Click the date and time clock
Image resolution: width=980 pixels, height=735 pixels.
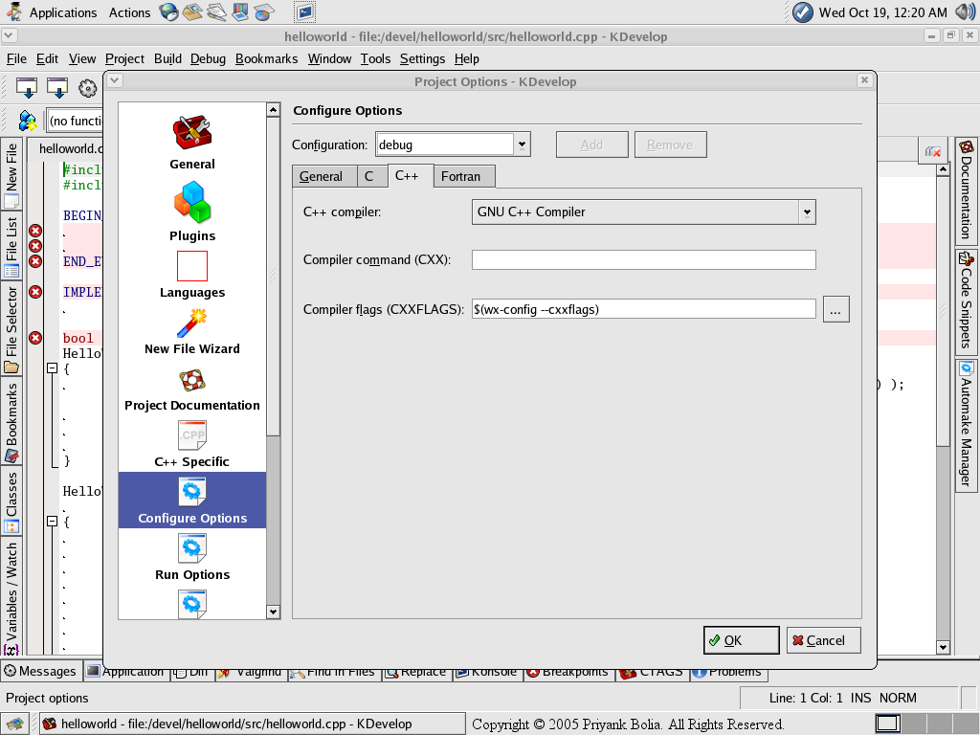pyautogui.click(x=882, y=12)
